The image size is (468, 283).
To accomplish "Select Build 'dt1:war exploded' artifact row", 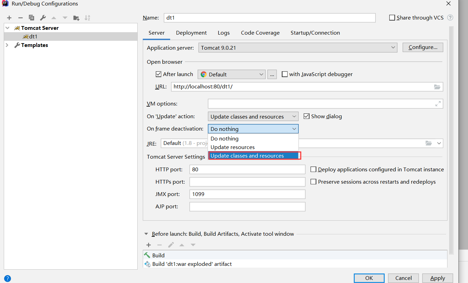I will (x=295, y=264).
